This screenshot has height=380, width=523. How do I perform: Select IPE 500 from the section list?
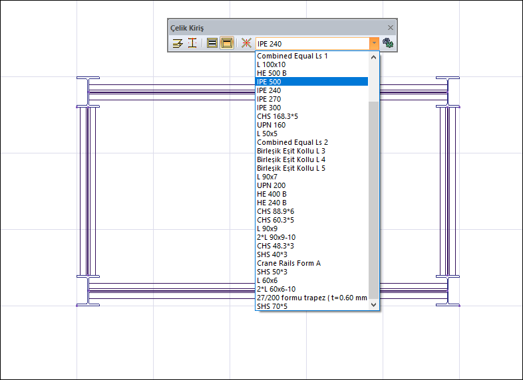(311, 82)
